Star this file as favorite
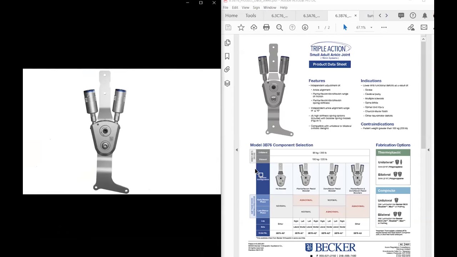 241,27
